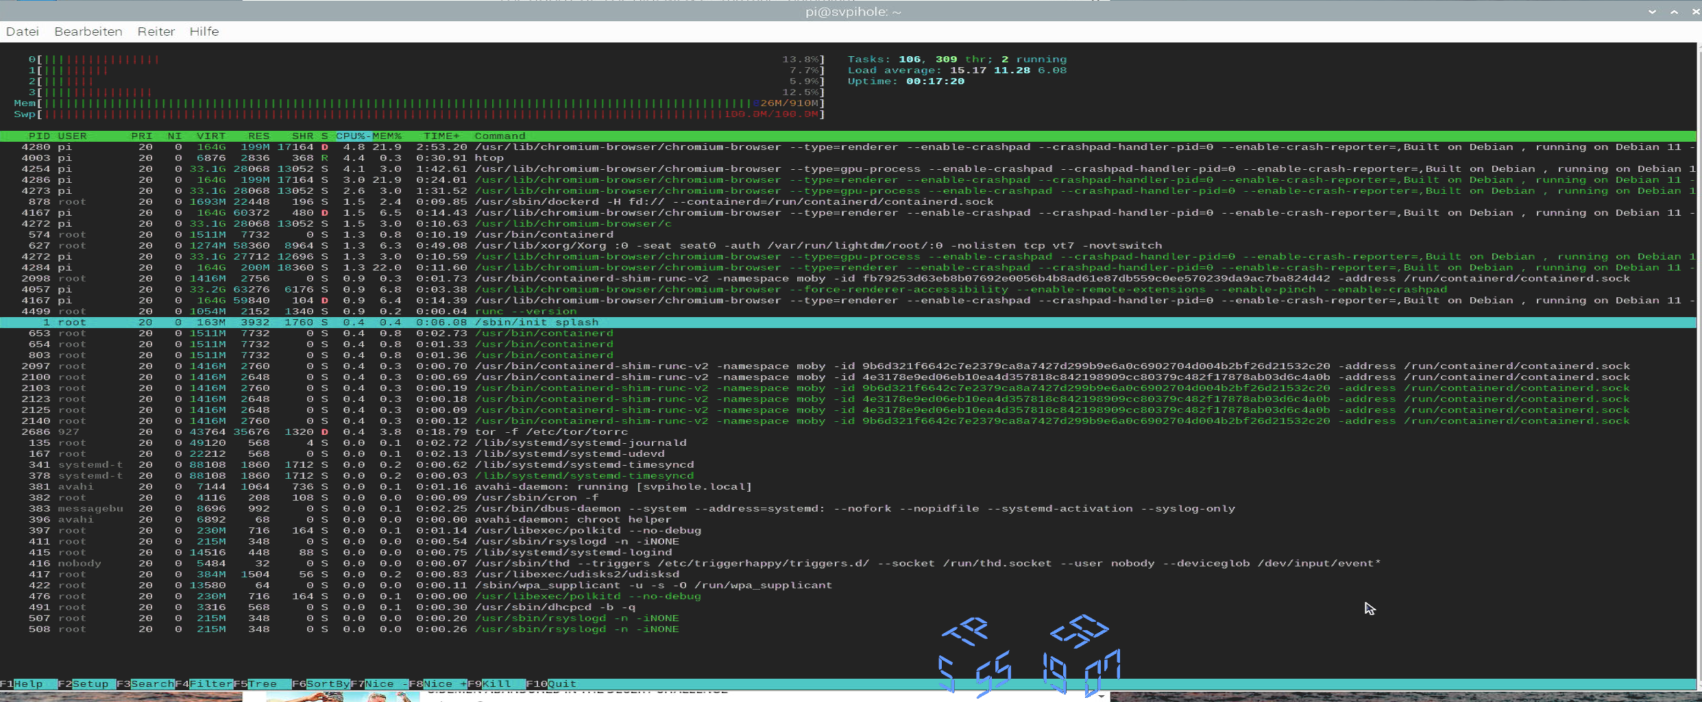This screenshot has height=702, width=1702.
Task: Open the Bearbeiten menu
Action: (88, 32)
